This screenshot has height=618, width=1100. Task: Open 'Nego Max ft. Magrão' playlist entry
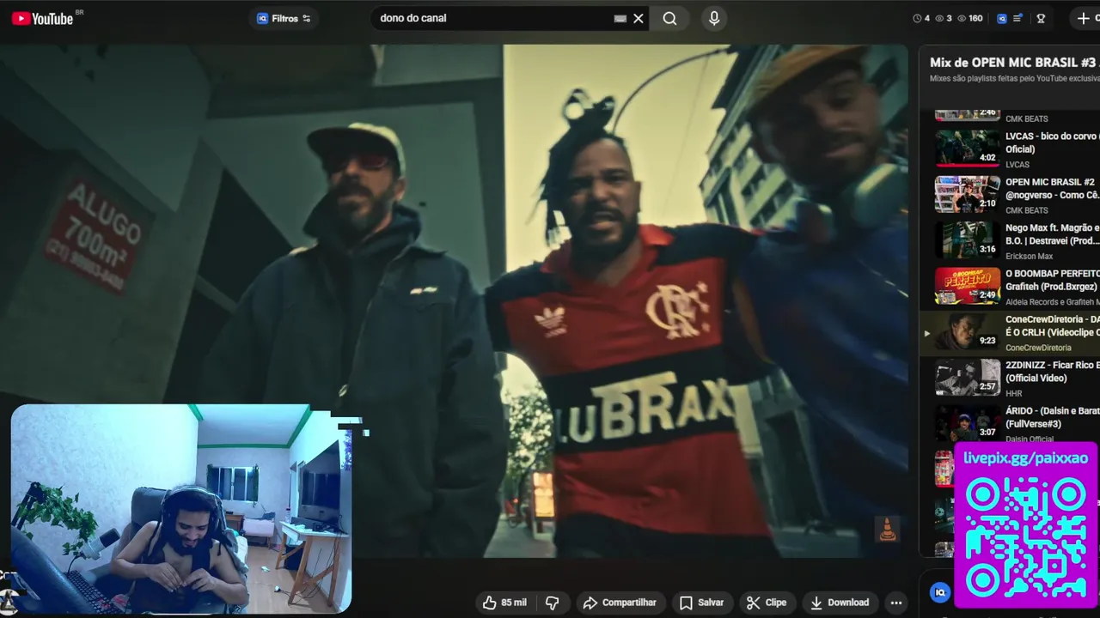[1052, 234]
